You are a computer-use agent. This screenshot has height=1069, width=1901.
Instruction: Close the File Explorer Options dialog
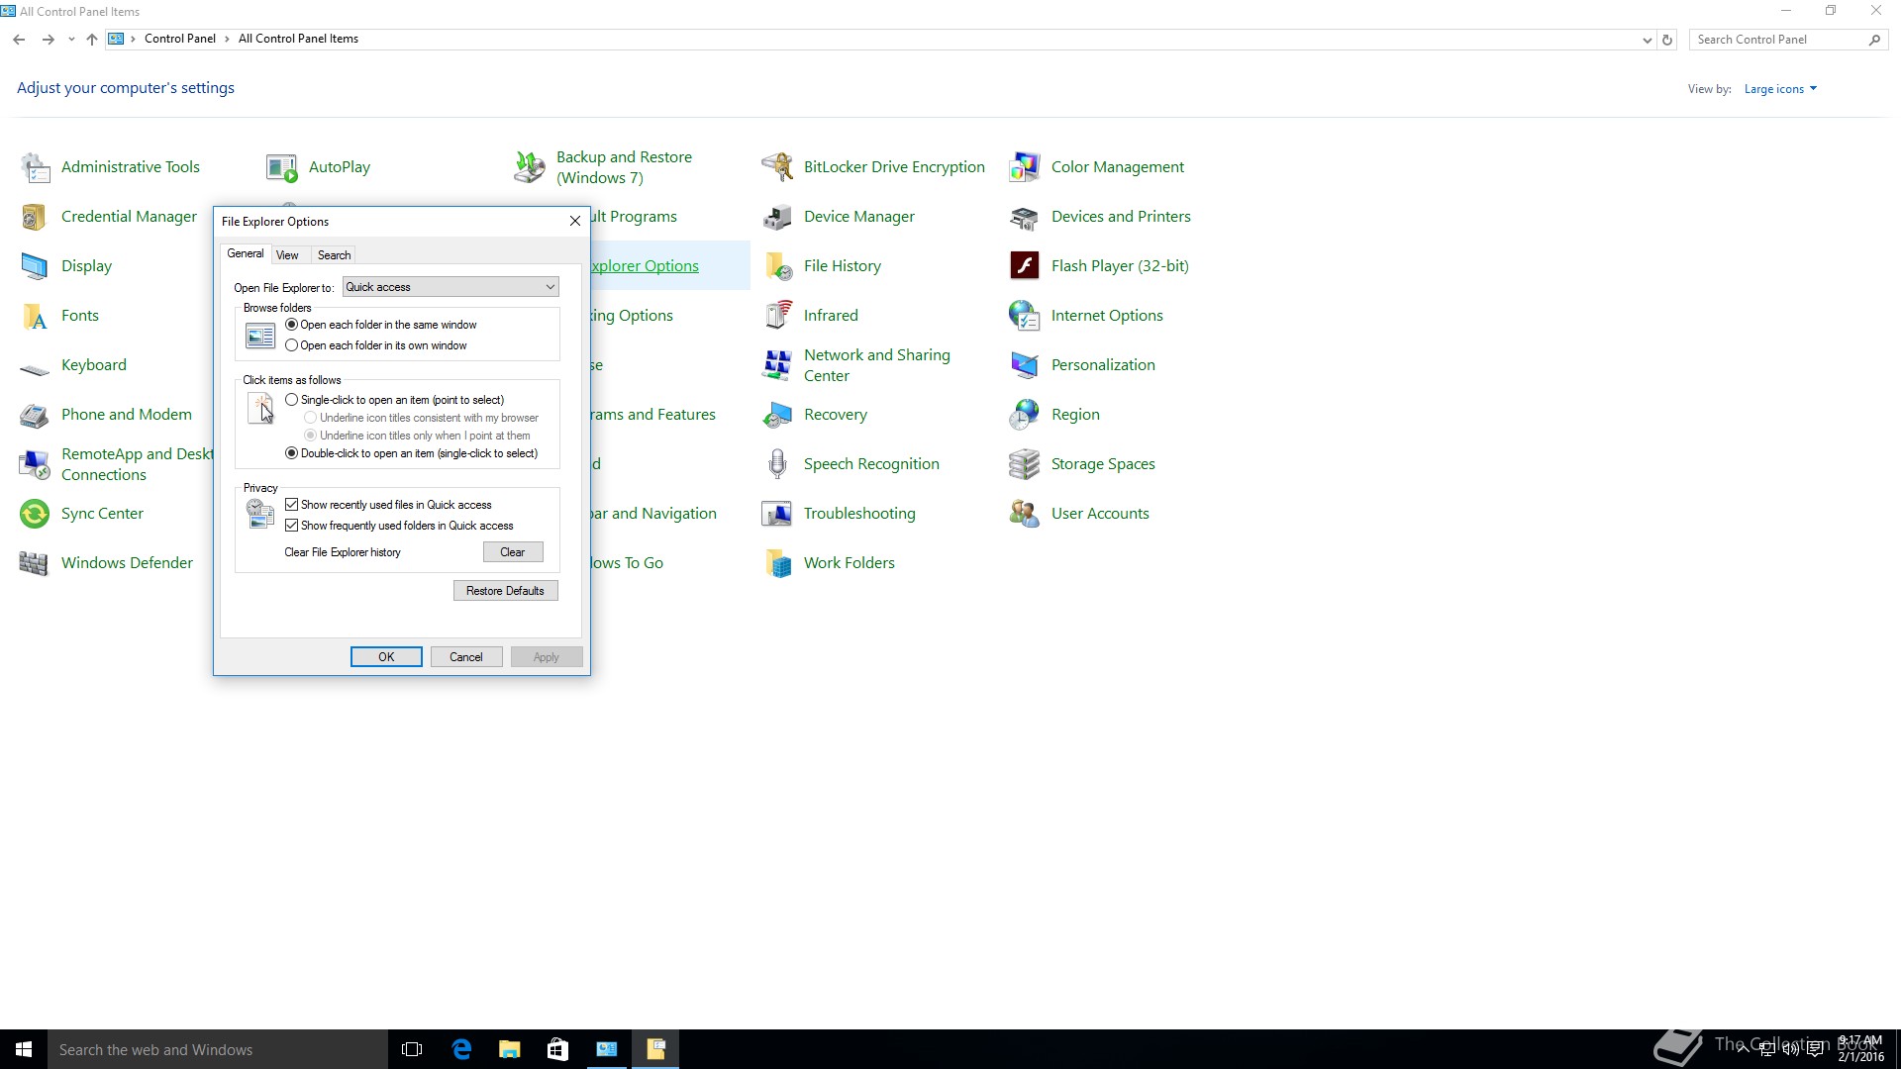pos(575,221)
